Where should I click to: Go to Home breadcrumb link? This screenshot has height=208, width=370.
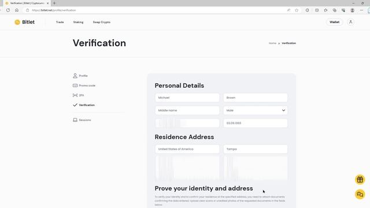(272, 43)
